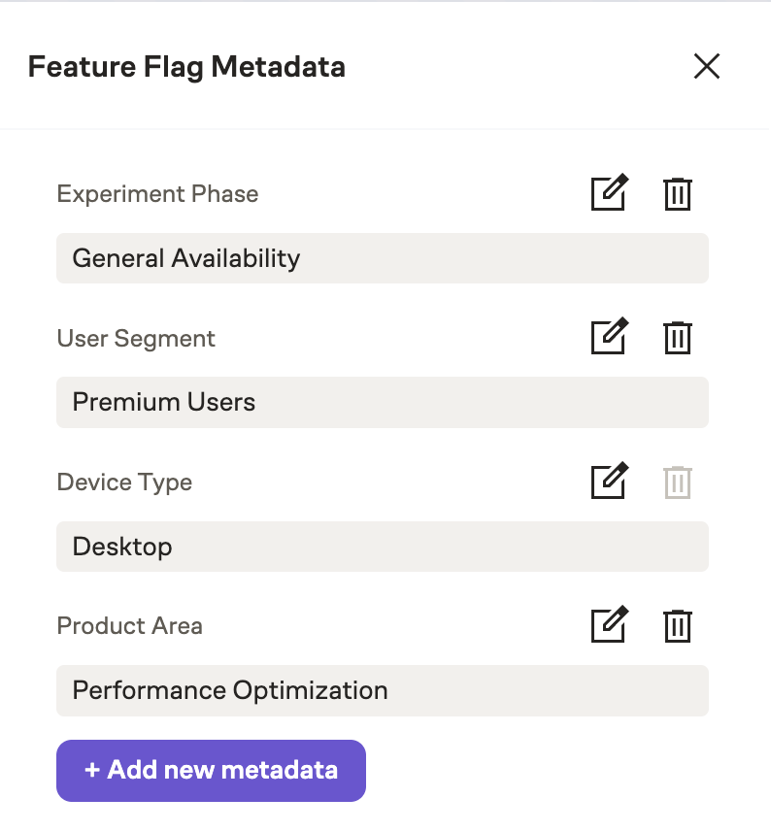Select the General Availability value field
The height and width of the screenshot is (831, 771).
pyautogui.click(x=382, y=257)
